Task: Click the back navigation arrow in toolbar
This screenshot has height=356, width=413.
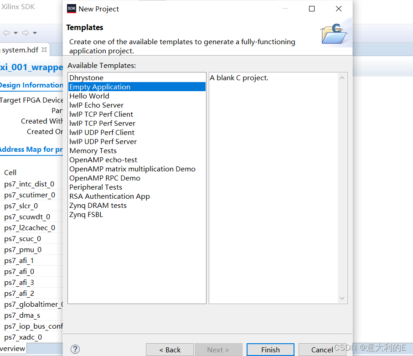Action: [6, 33]
